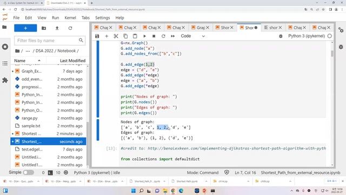Close the Grap notebook tab
This screenshot has height=195, width=346.
tap(208, 28)
